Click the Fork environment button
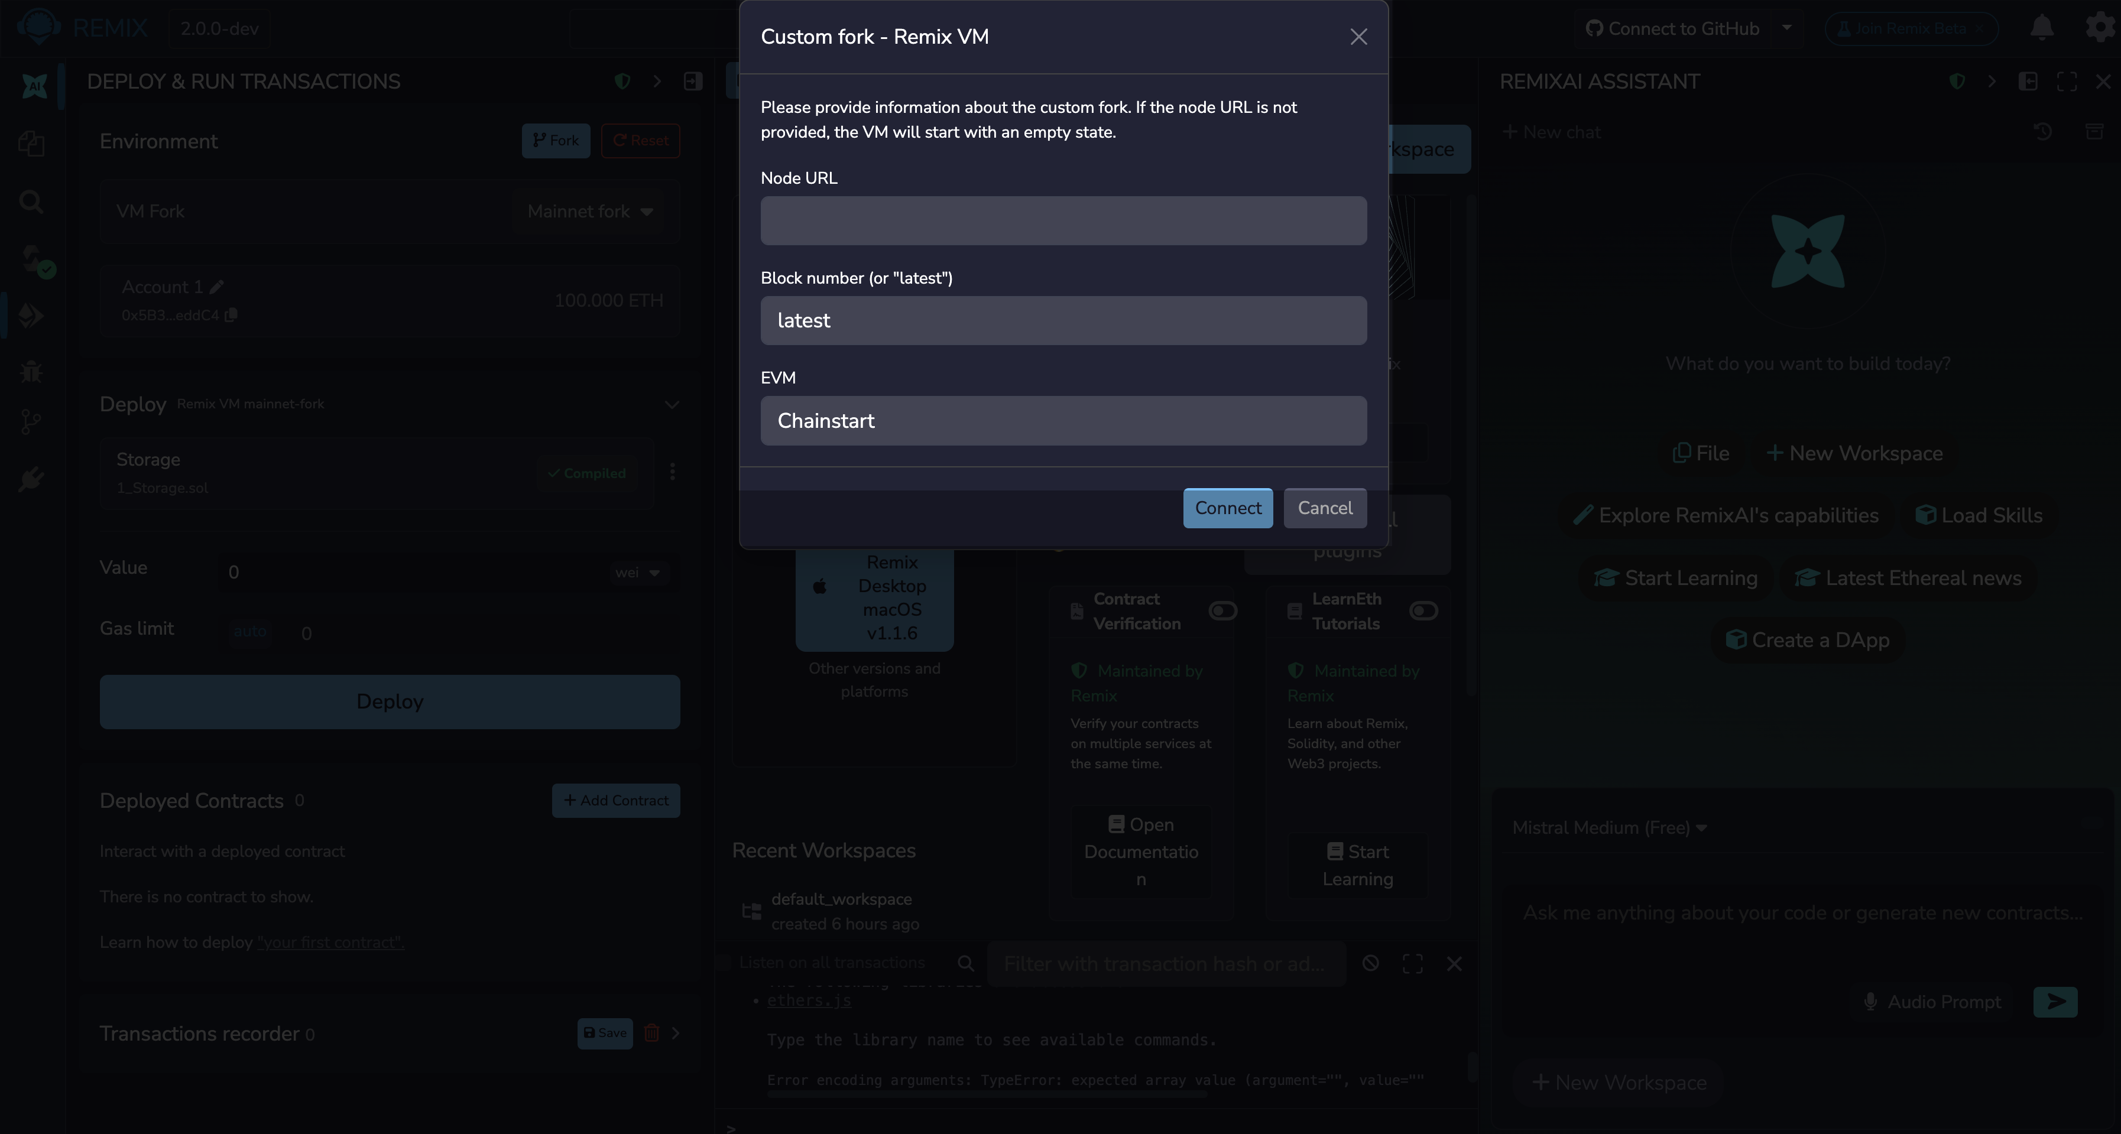The image size is (2121, 1134). [556, 141]
